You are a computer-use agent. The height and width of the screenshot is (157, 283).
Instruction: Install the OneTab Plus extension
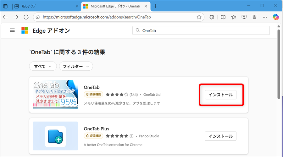point(220,136)
